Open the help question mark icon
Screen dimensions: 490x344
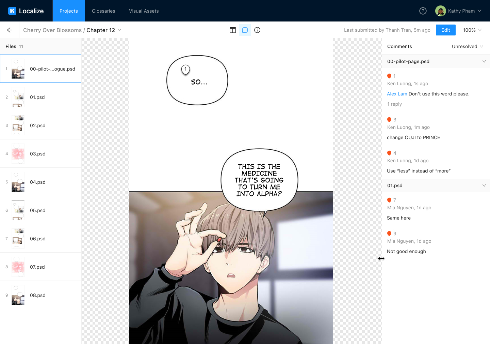[423, 11]
